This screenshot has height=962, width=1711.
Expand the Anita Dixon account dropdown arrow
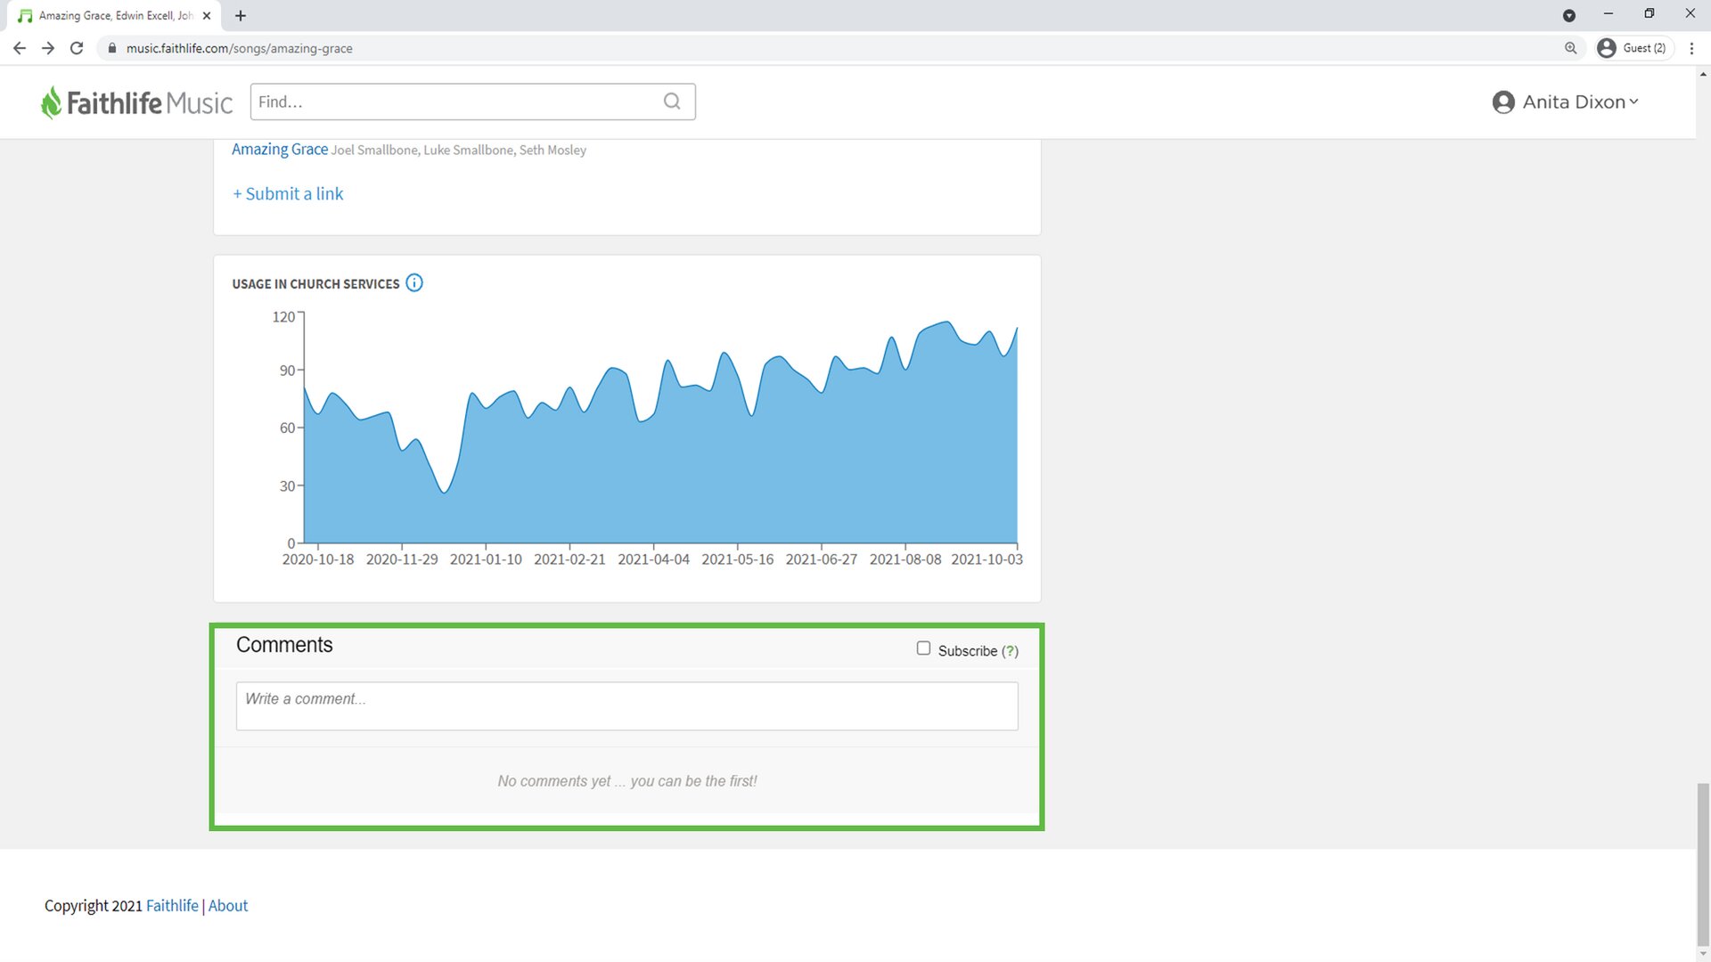(1633, 102)
